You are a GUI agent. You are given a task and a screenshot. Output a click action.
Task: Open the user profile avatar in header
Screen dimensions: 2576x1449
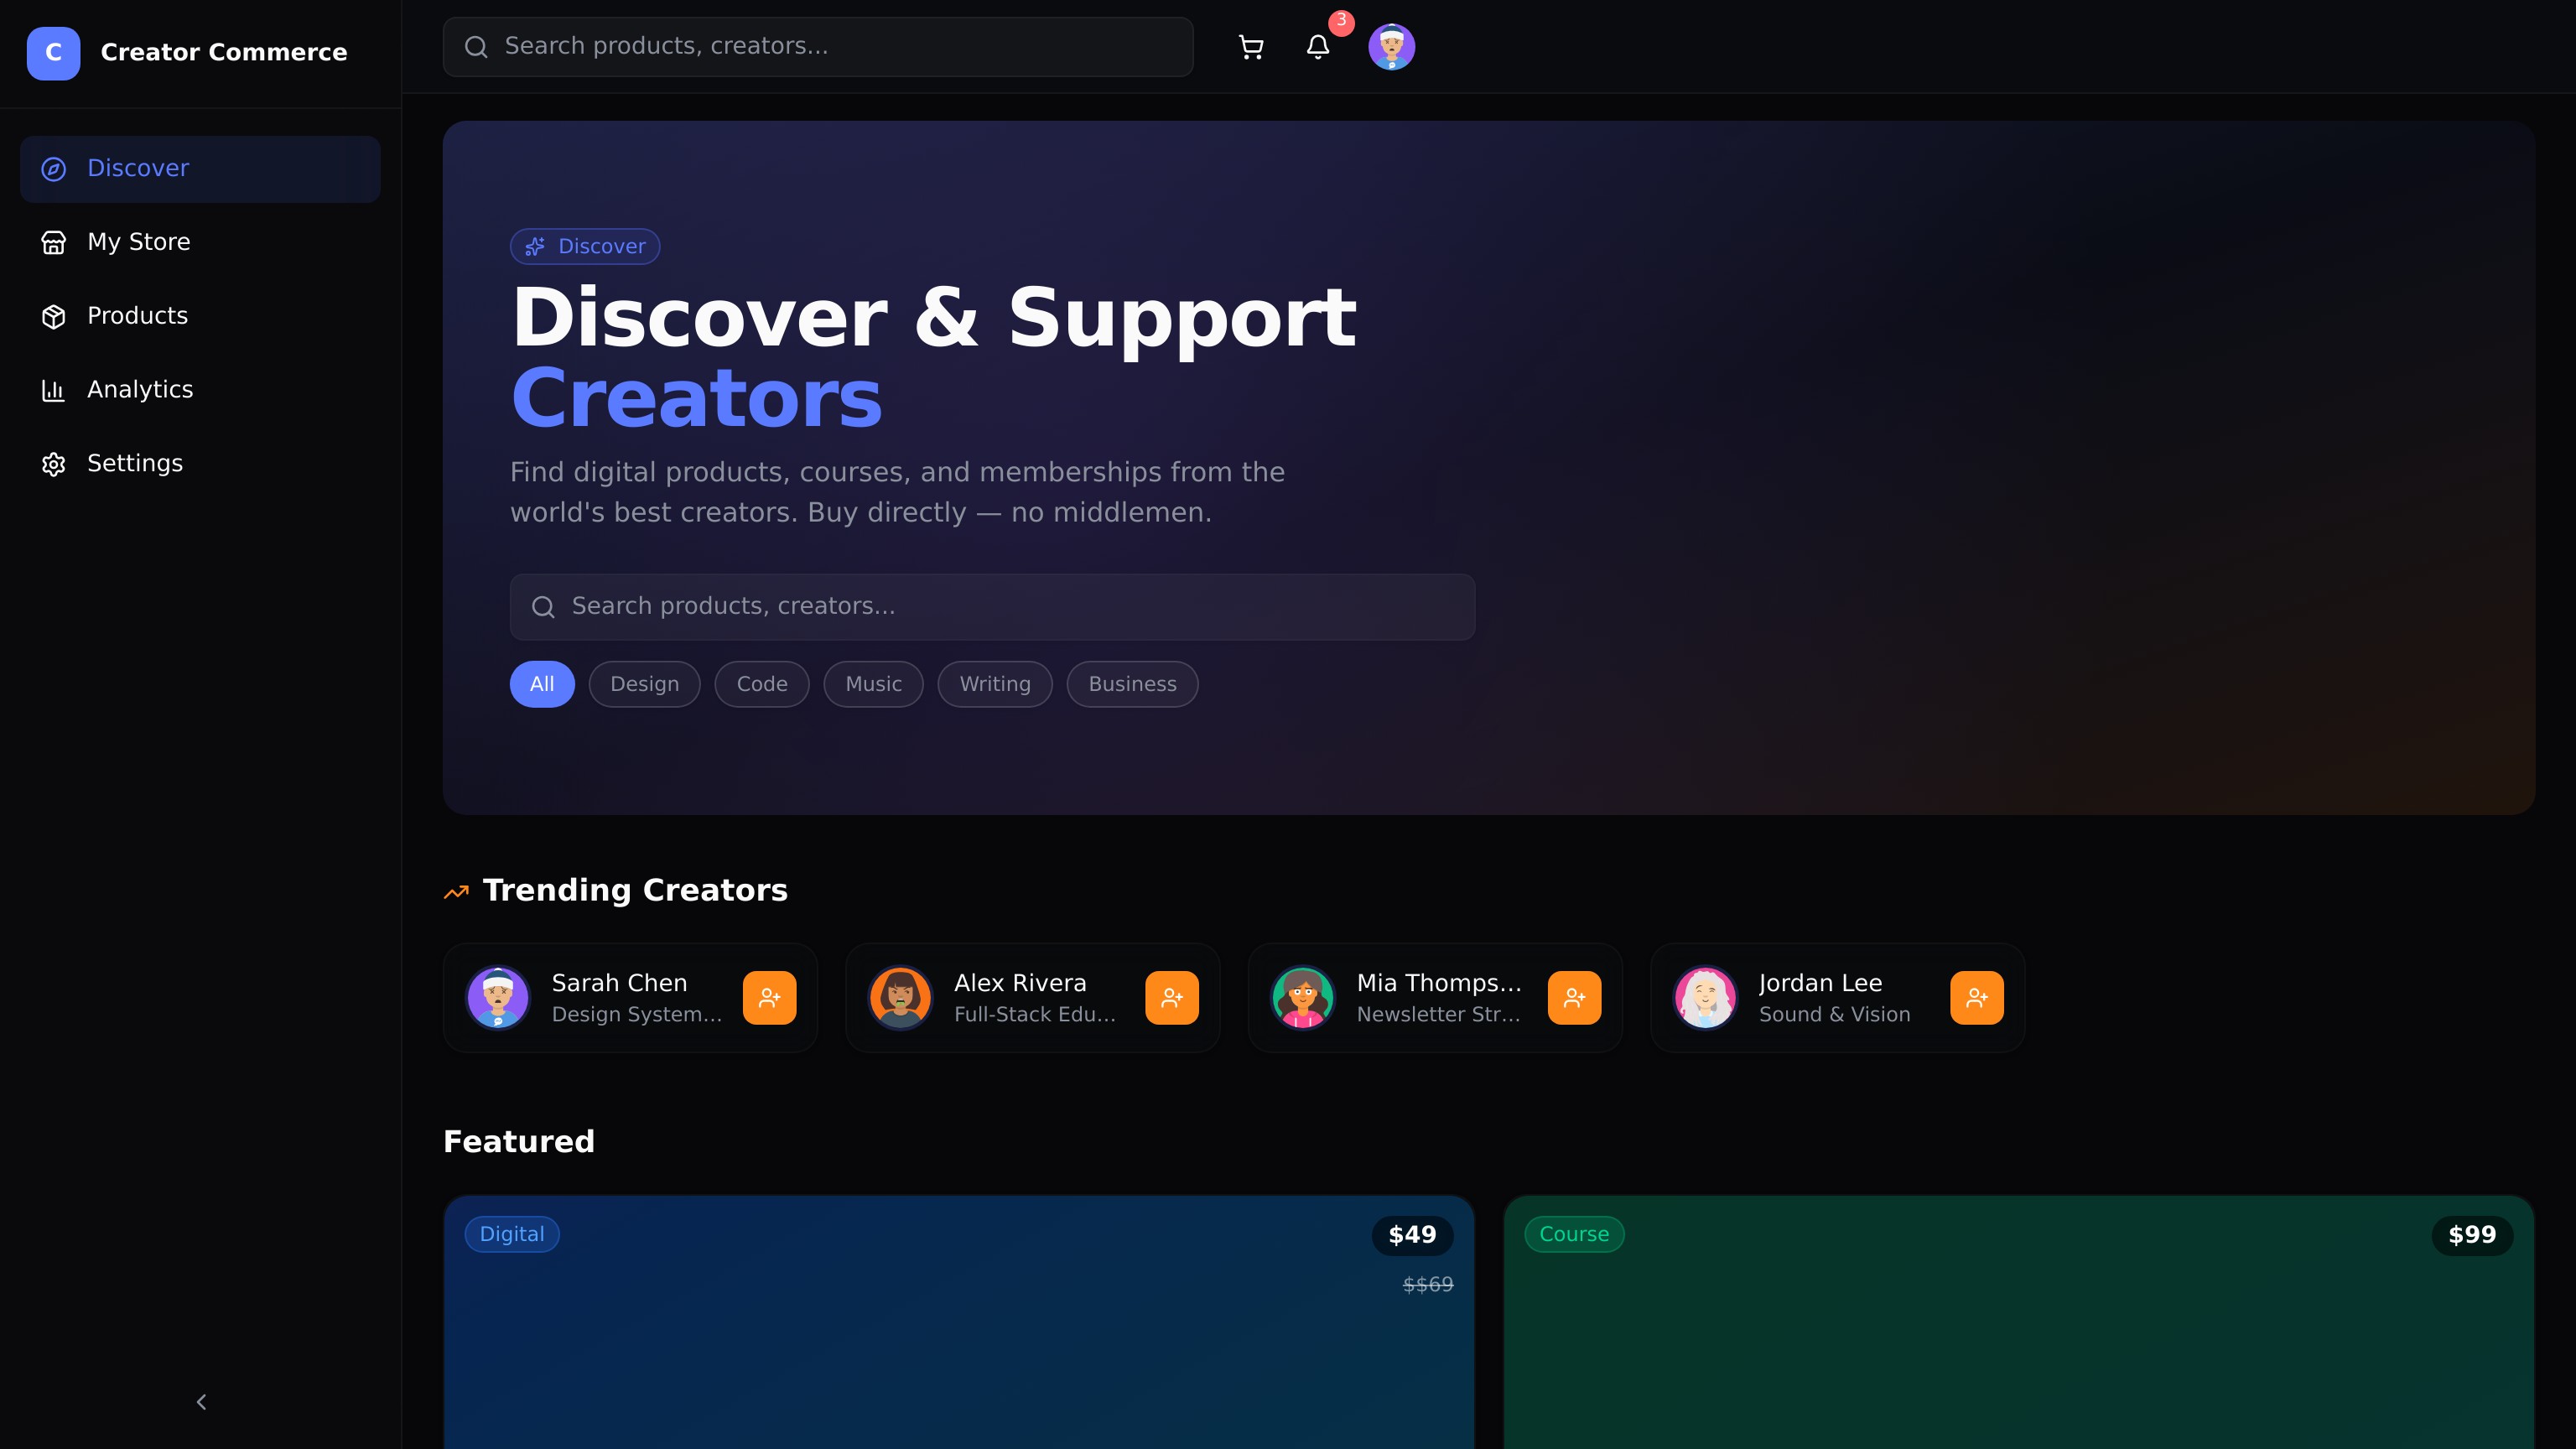(x=1391, y=47)
